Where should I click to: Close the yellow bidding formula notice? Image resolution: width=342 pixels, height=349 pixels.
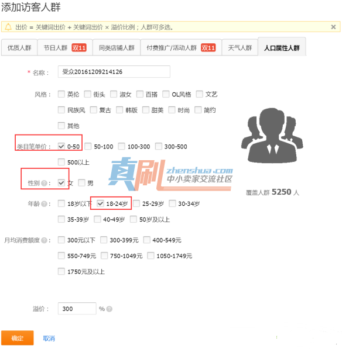pos(333,27)
